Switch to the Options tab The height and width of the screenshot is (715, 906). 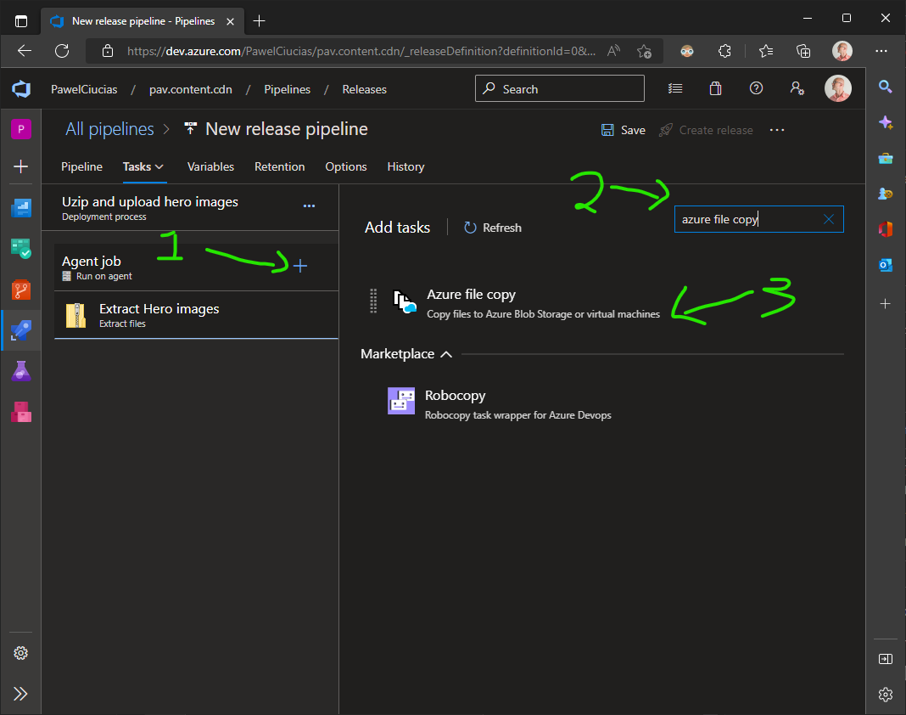point(345,166)
